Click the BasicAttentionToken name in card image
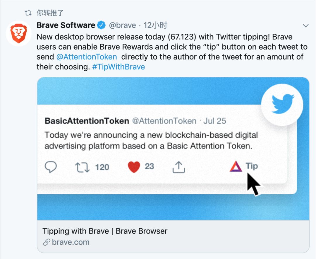Screen dimensions: 316x259 pos(87,121)
